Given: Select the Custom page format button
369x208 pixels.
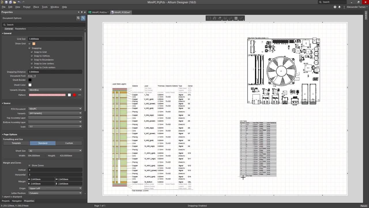Looking at the screenshot, I should point(69,143).
